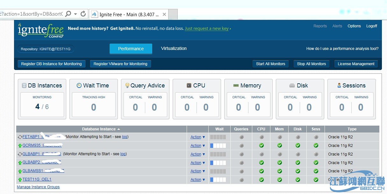The image size is (387, 194).
Task: Click the green up-arrow status for TEST11G_OEL1
Action: pyautogui.click(x=20, y=180)
